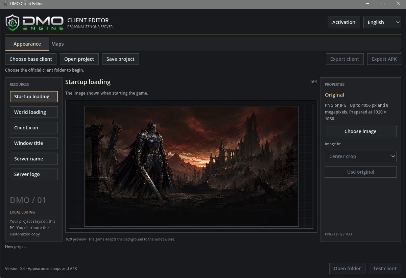
Task: Minimize the DMO Client Editor window
Action: [367, 4]
